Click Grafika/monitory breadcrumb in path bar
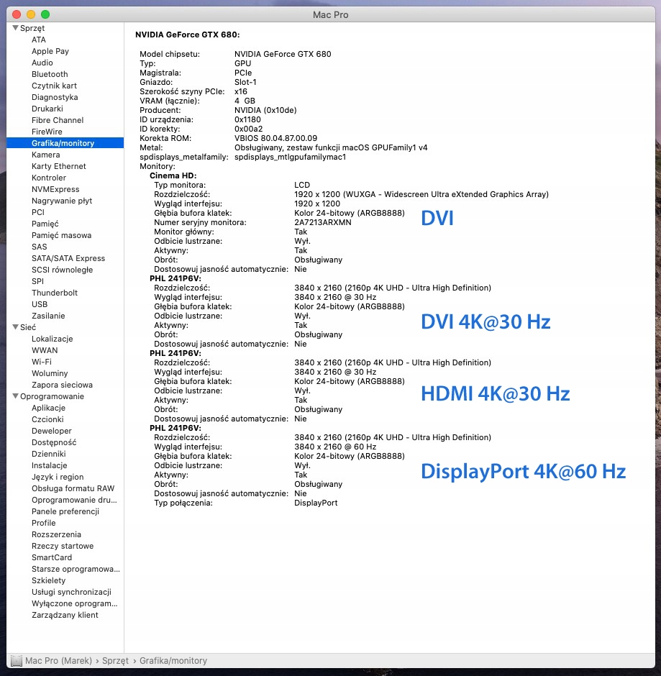Screen dimensions: 661x676 coord(173,660)
